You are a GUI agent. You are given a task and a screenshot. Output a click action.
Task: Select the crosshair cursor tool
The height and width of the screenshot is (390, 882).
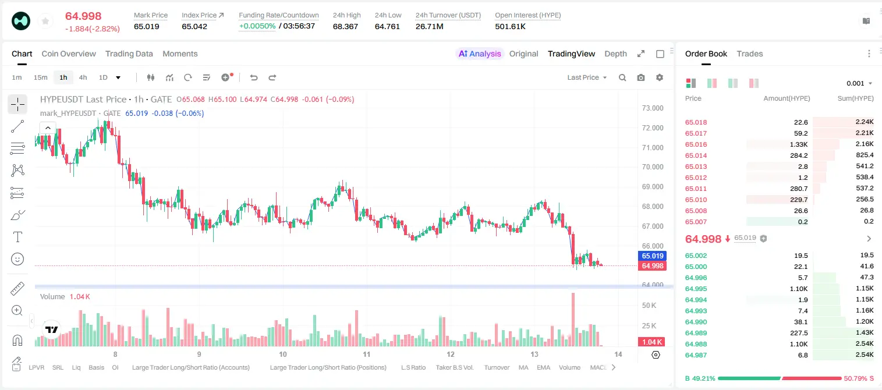17,105
